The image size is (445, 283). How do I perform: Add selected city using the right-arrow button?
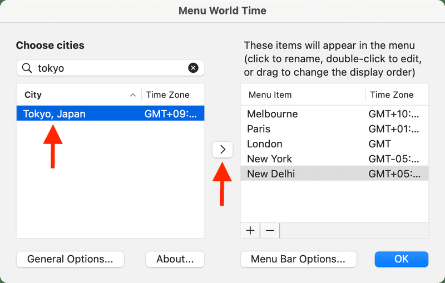(222, 150)
